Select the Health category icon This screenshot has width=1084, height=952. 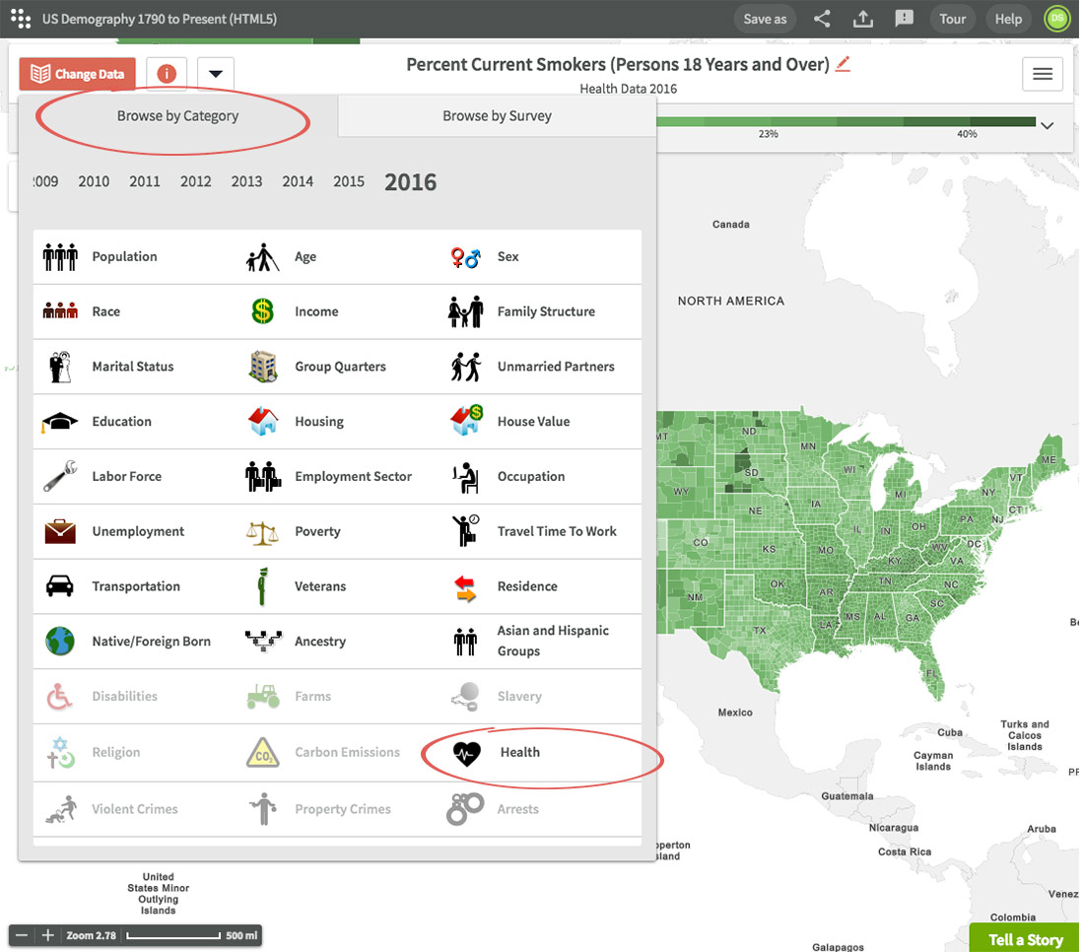(x=463, y=751)
